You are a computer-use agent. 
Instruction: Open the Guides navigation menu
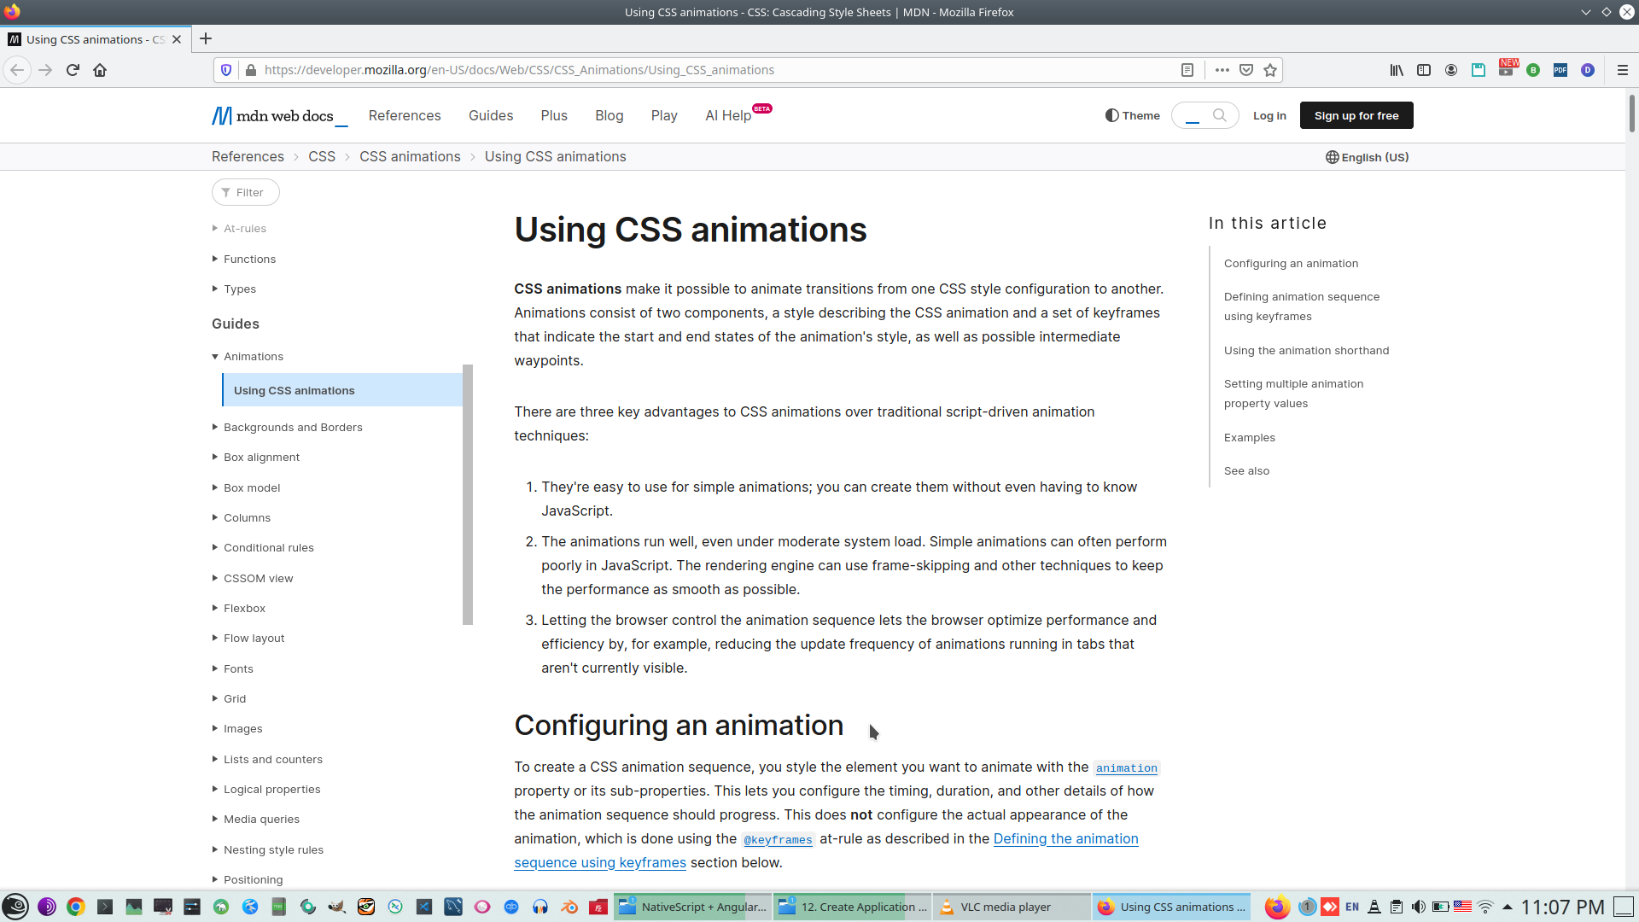(x=490, y=115)
